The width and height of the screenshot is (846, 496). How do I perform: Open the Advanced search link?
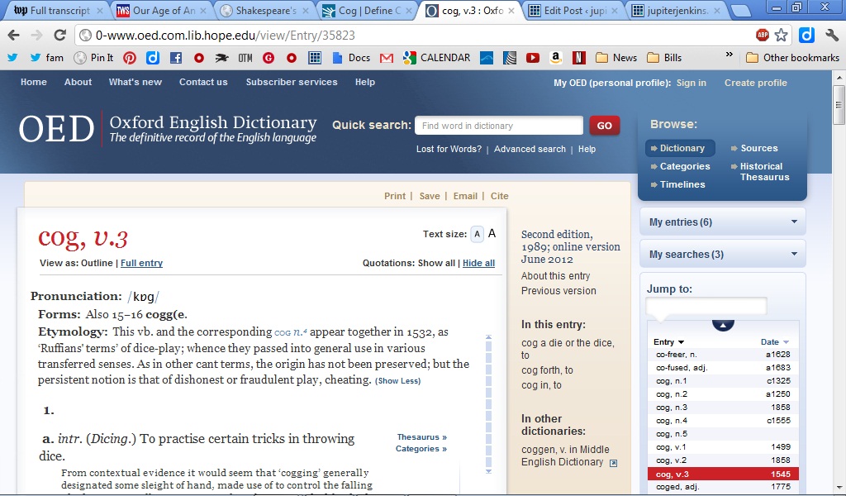(x=530, y=149)
